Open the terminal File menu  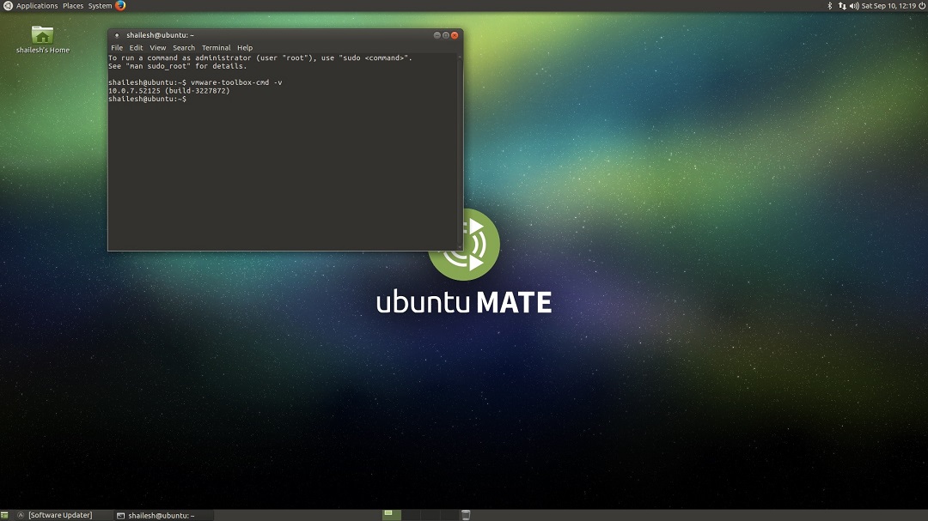pos(117,48)
